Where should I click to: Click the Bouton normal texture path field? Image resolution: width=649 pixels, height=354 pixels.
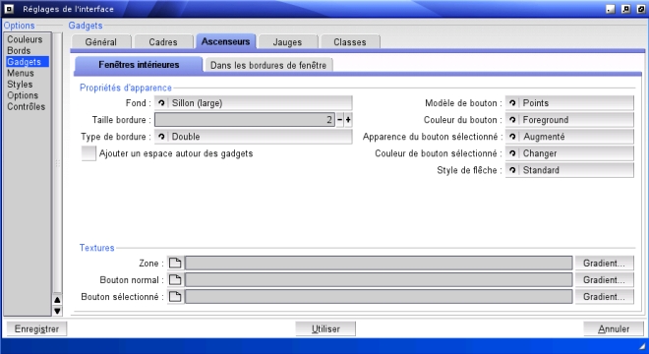[x=379, y=280]
